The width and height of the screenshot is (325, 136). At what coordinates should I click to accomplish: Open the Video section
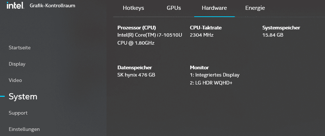coord(15,80)
